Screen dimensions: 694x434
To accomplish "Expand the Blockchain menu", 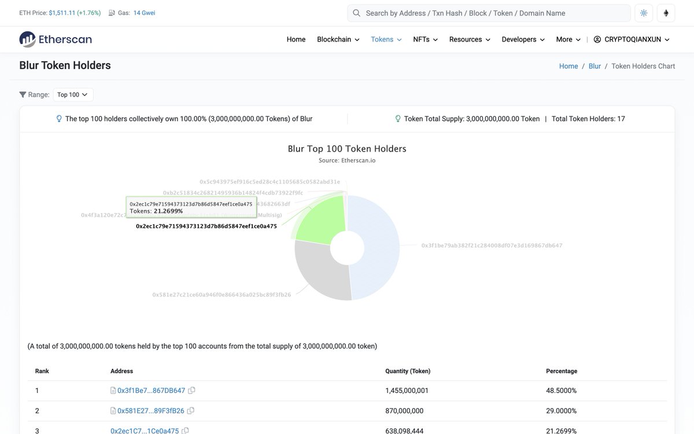I will coord(338,39).
